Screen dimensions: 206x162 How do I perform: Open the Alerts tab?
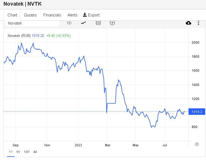[x=72, y=15]
